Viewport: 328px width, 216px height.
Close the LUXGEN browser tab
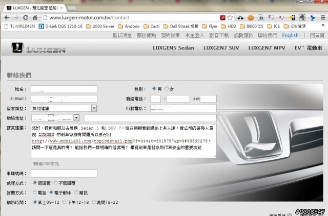point(61,8)
